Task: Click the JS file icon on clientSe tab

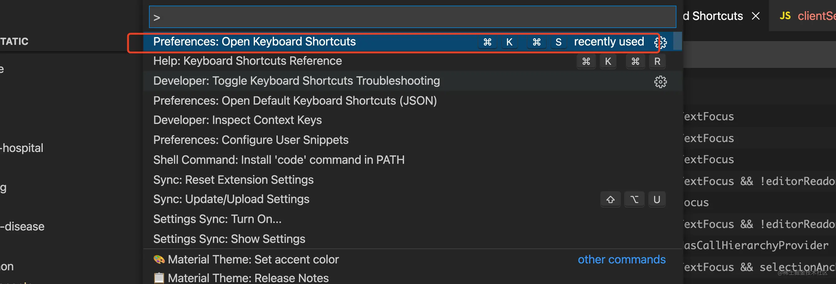Action: coord(785,16)
